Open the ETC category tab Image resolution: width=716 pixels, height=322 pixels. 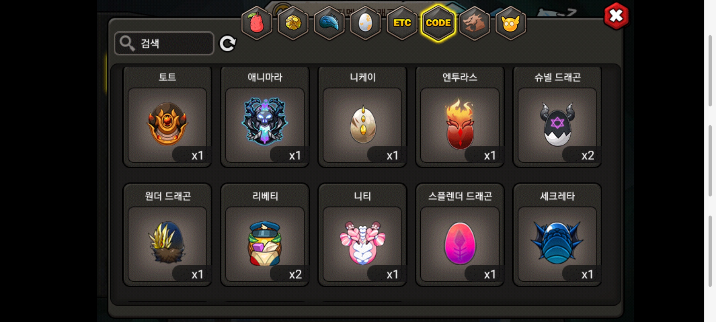coord(402,23)
